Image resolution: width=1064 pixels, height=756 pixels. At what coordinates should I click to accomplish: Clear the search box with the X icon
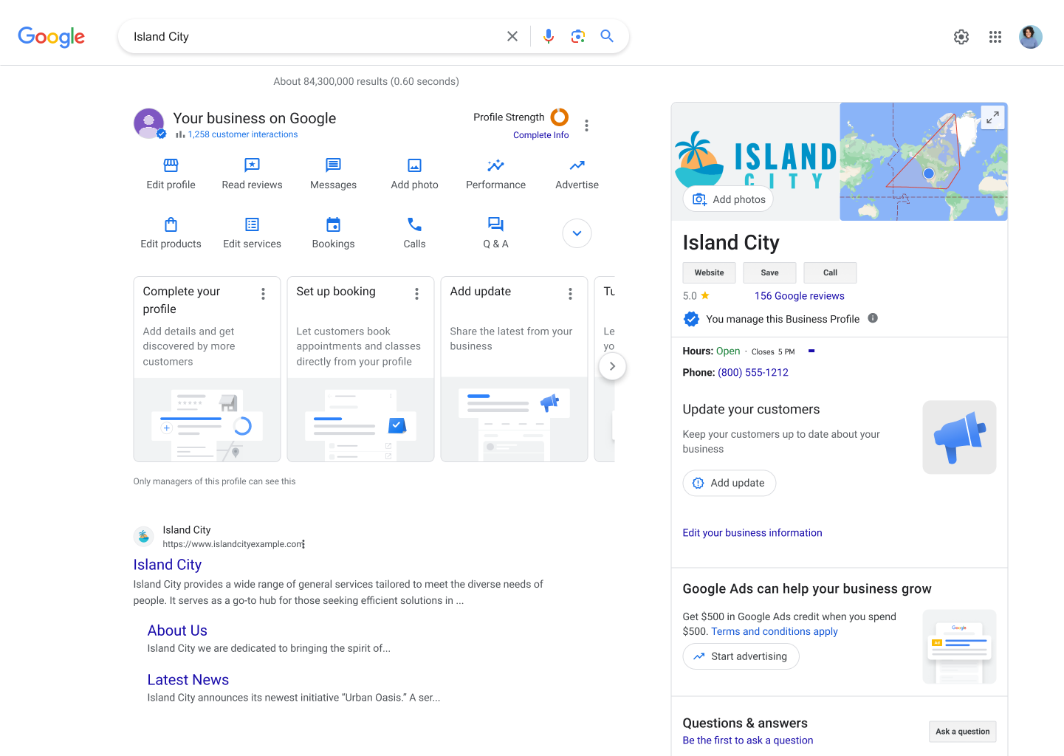[512, 36]
